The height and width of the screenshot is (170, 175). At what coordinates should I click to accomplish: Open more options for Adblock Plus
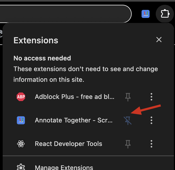pos(151,97)
